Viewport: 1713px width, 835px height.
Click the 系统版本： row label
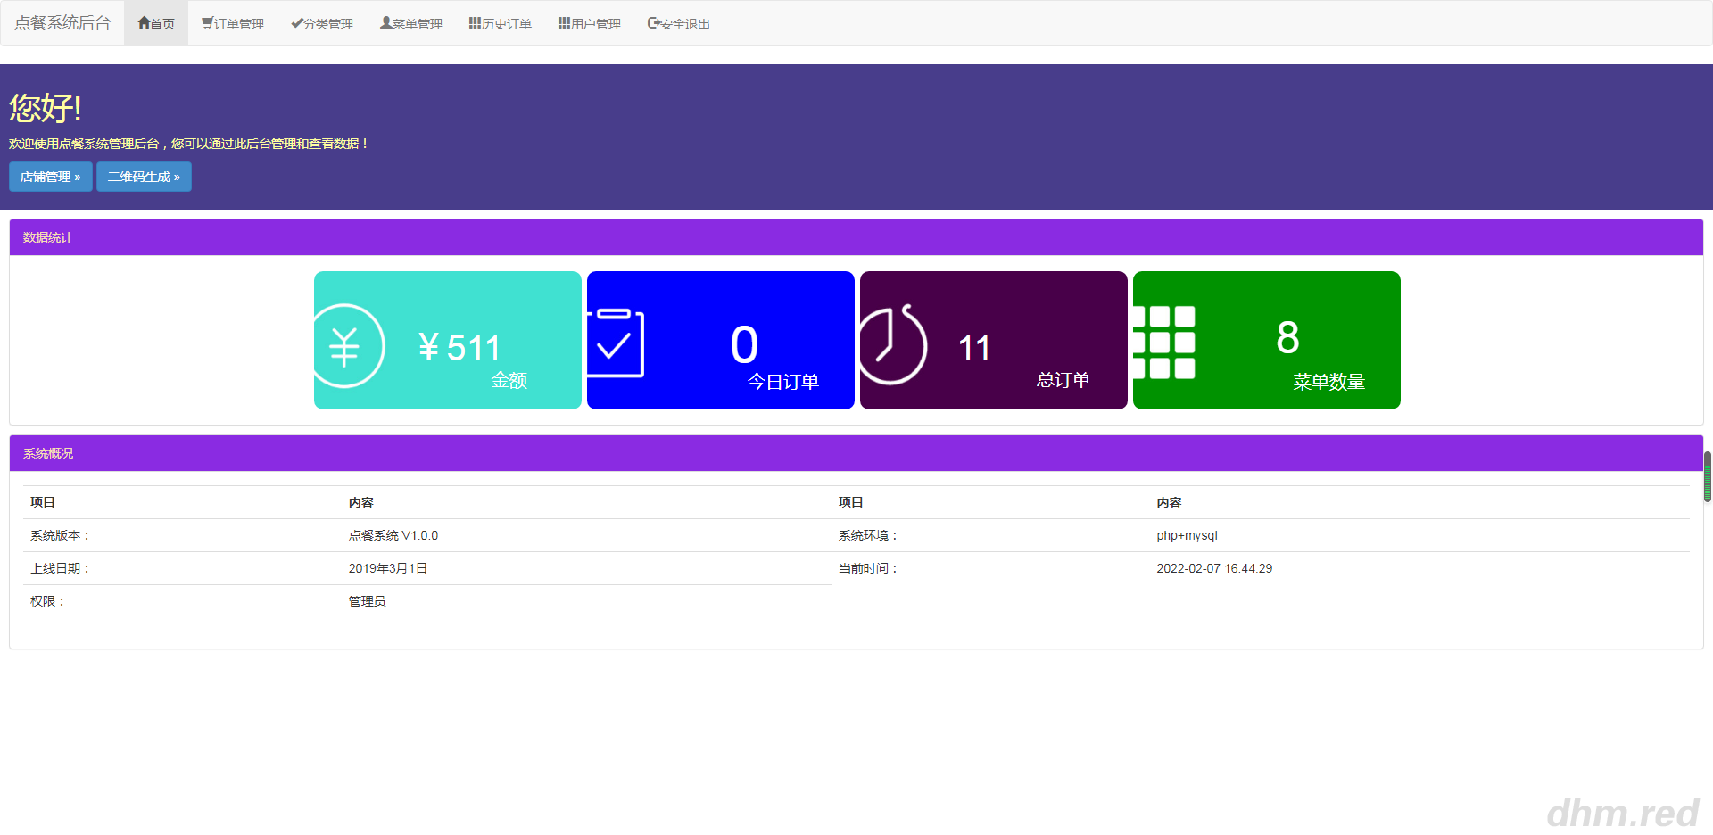[x=60, y=535]
